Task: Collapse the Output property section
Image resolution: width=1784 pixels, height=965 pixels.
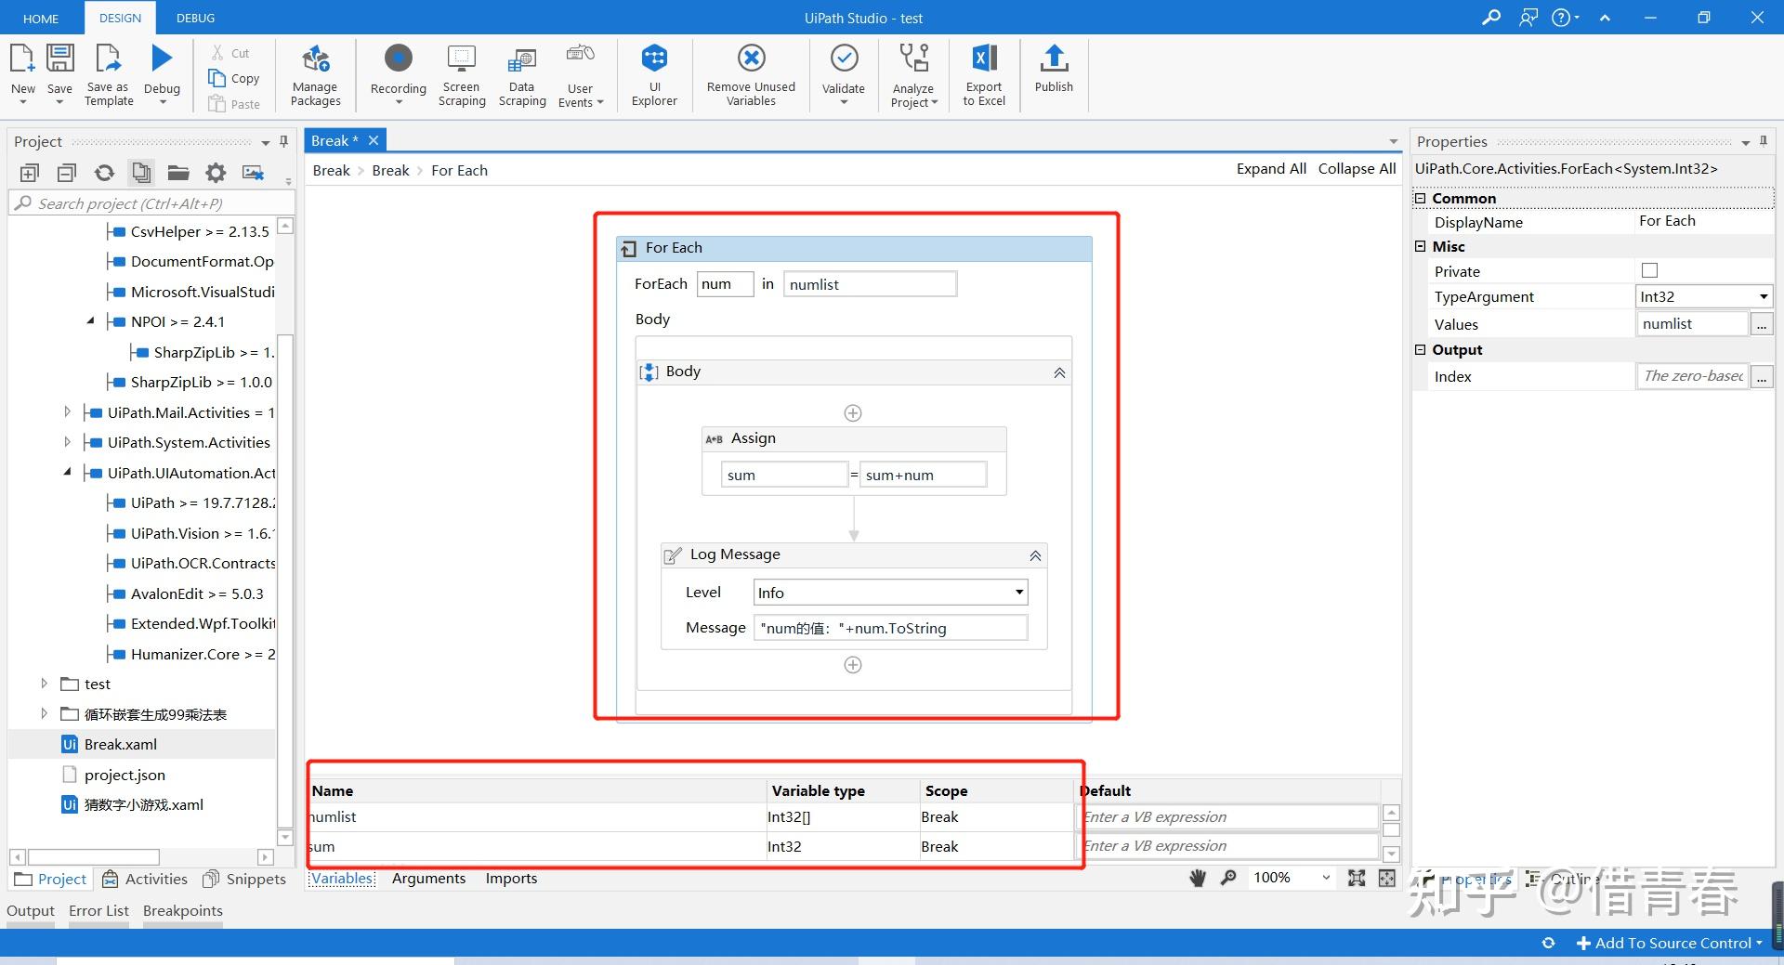Action: (x=1420, y=349)
